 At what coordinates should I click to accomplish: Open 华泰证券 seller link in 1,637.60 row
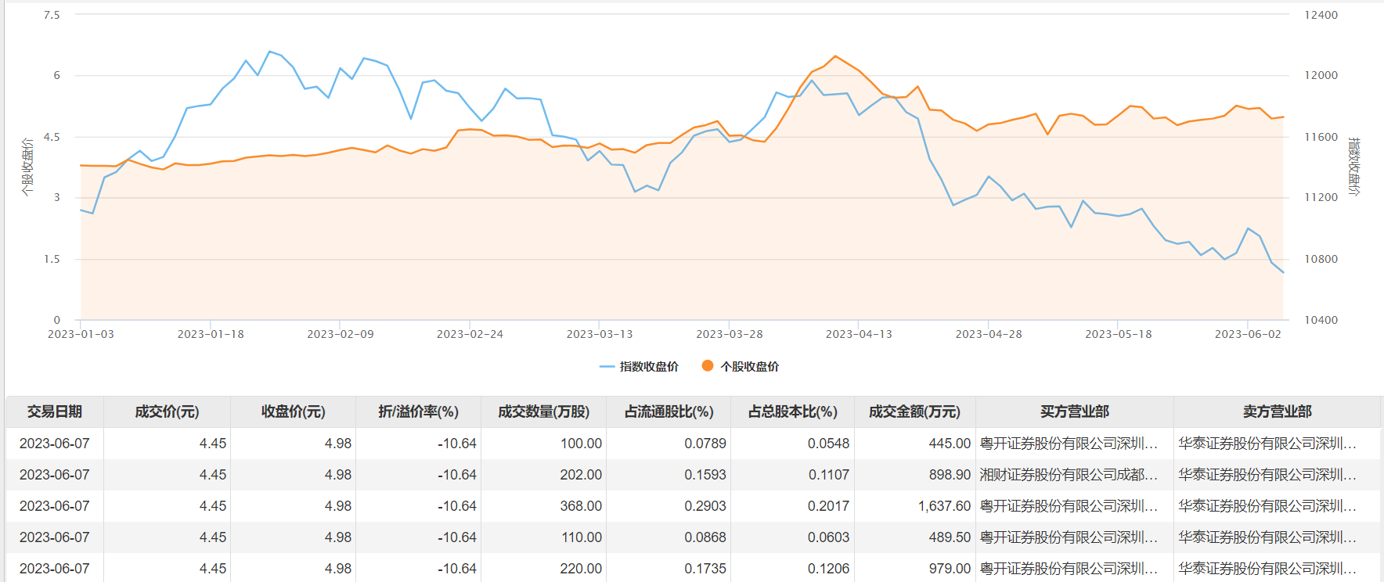click(x=1267, y=506)
